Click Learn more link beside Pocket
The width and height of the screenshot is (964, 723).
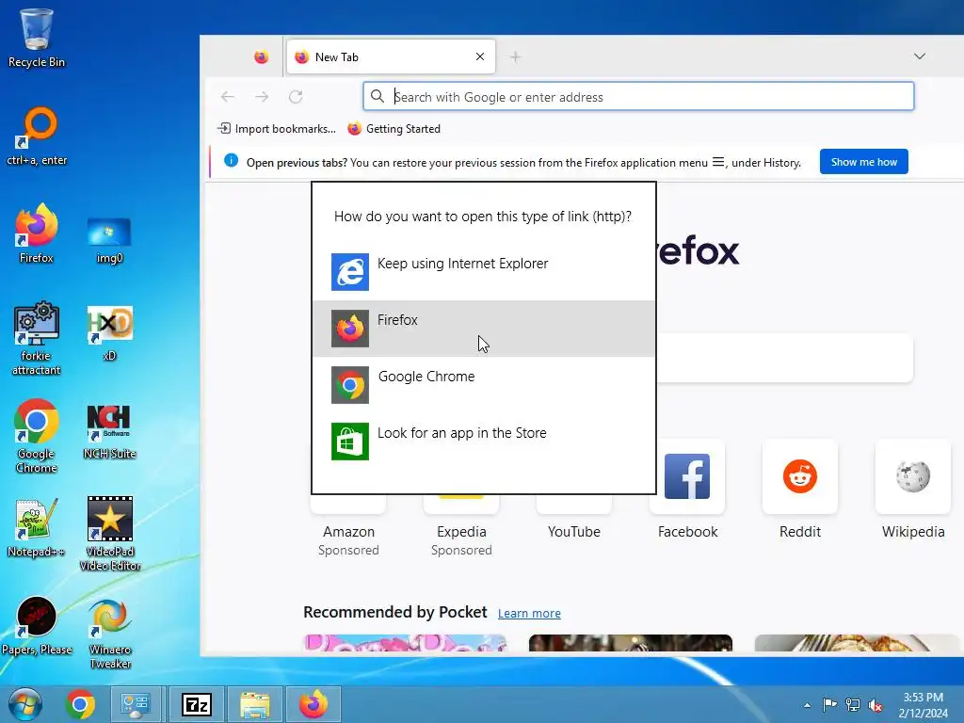click(529, 614)
